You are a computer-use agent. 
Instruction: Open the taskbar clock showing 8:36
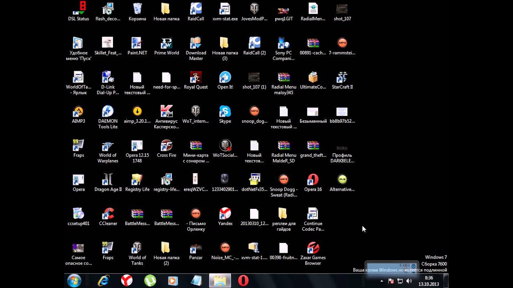(x=429, y=281)
